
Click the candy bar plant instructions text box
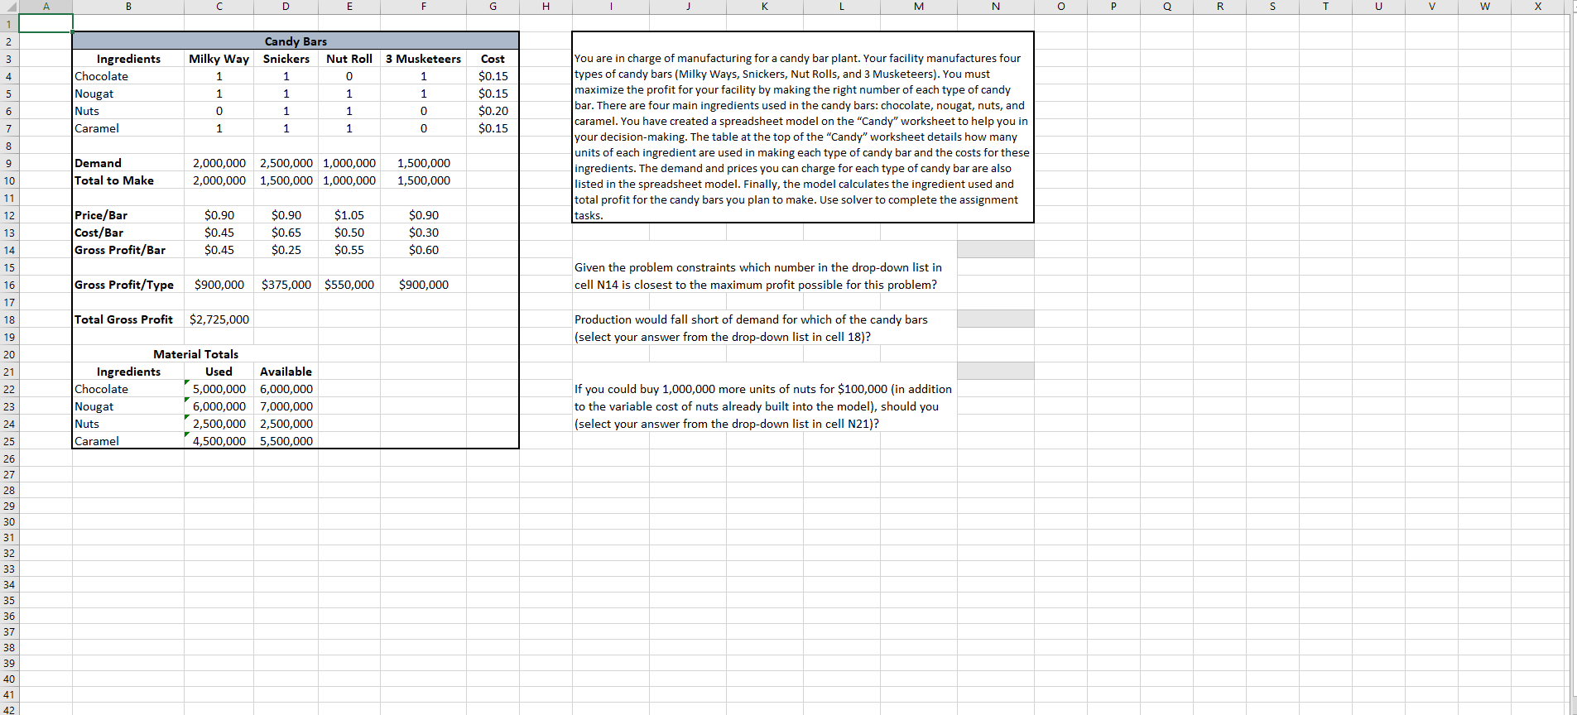802,127
